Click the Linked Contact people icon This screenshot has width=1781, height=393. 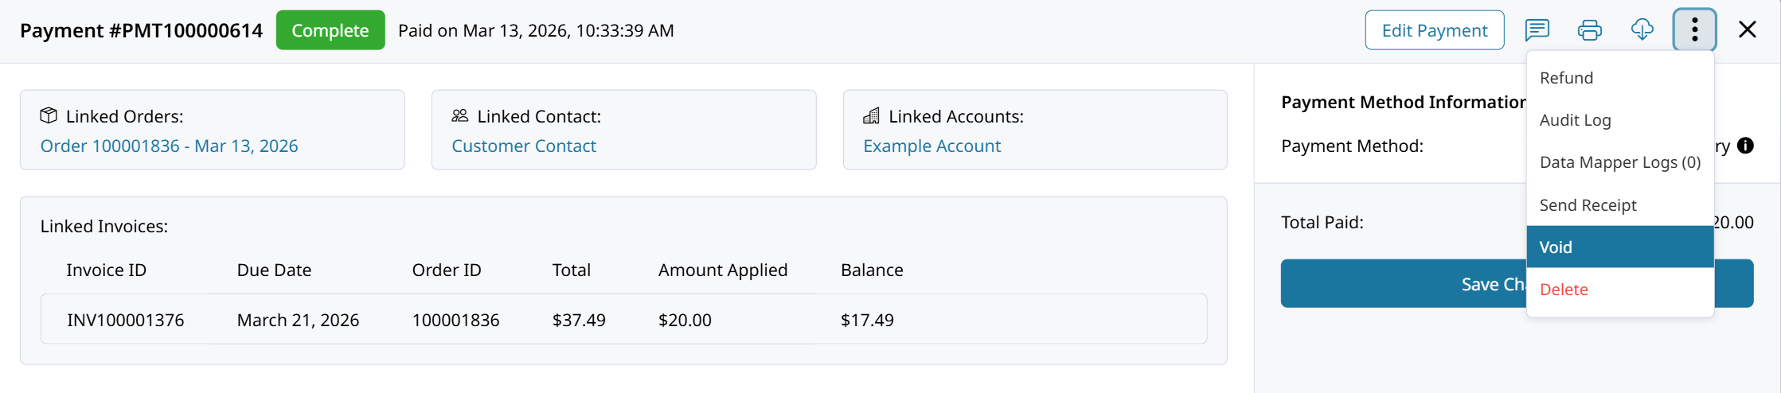click(460, 116)
